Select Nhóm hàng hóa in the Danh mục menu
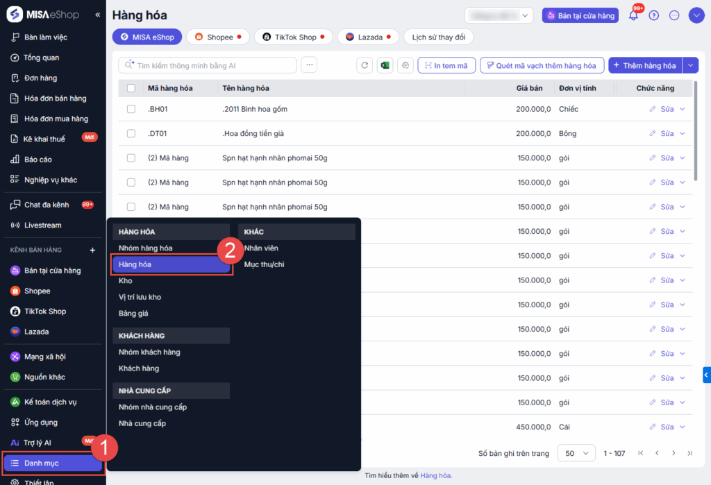Screen dimensions: 711x485 pos(146,248)
